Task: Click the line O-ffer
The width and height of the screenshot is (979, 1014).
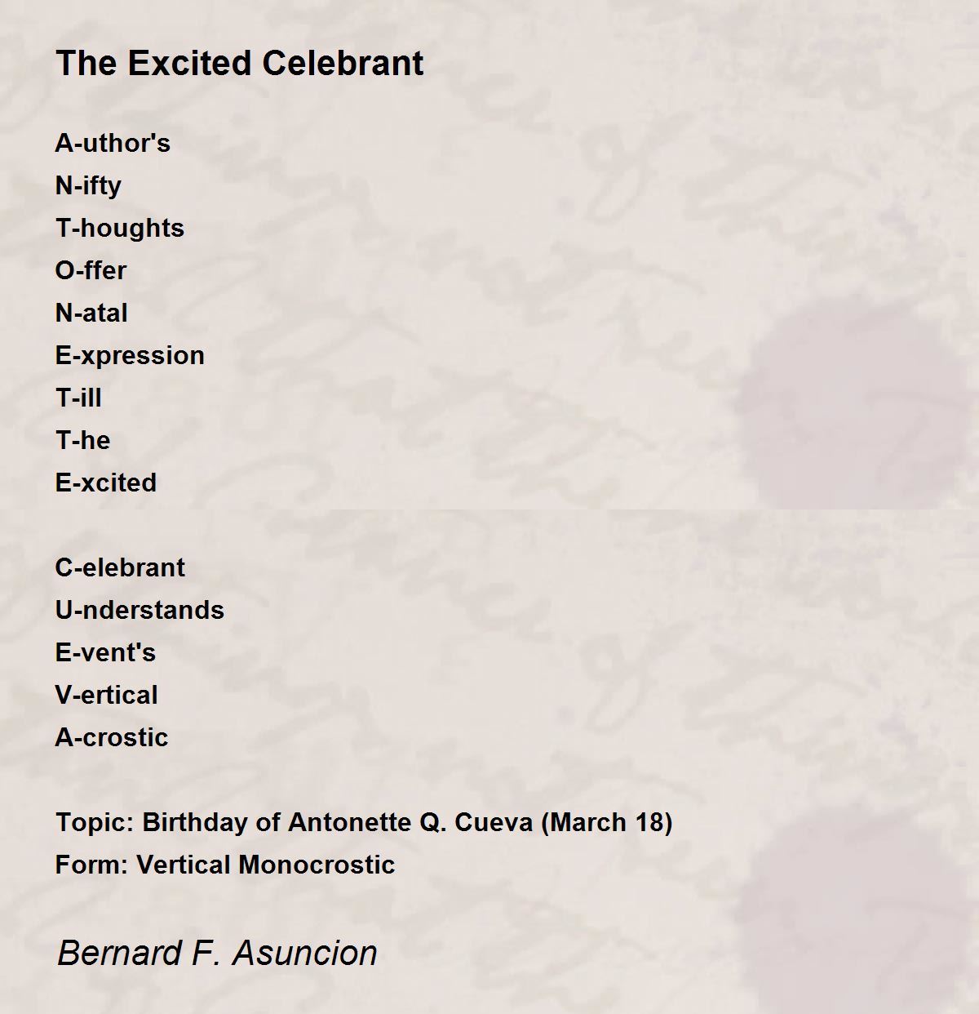Action: pos(91,270)
